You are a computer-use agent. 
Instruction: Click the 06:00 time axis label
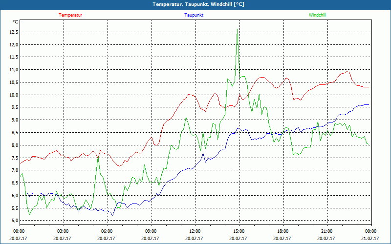pos(108,231)
